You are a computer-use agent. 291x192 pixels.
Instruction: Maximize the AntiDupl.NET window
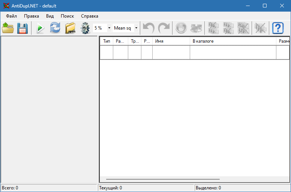pyautogui.click(x=265, y=6)
